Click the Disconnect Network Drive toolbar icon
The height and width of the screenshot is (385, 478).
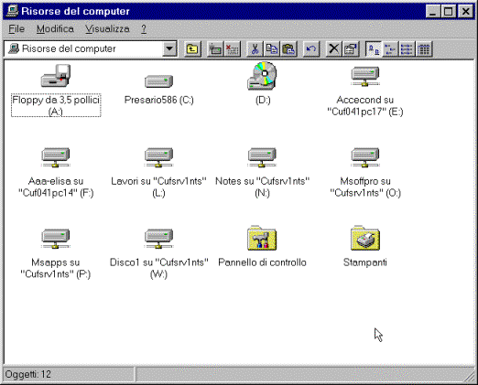pos(233,48)
